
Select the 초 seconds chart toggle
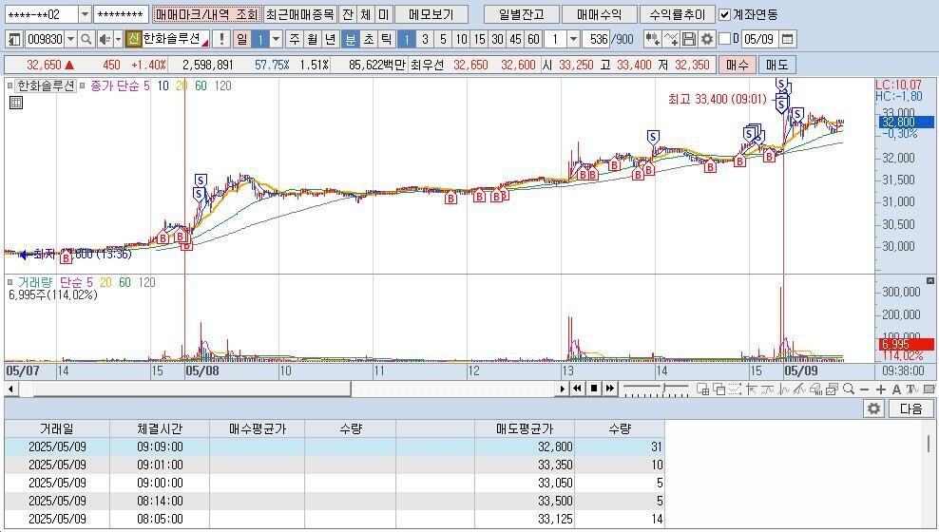tap(369, 39)
